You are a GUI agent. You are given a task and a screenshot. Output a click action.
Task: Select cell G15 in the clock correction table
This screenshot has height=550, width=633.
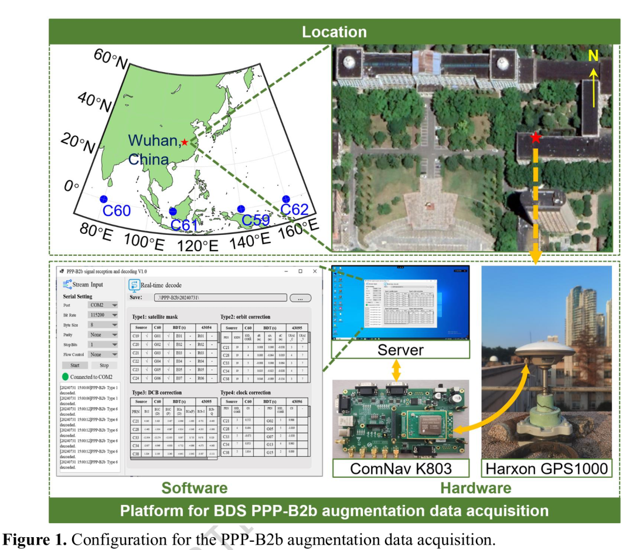270,452
